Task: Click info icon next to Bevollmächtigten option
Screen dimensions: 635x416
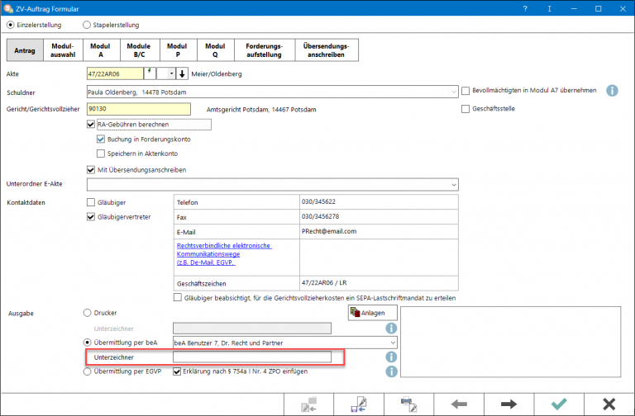Action: (612, 90)
